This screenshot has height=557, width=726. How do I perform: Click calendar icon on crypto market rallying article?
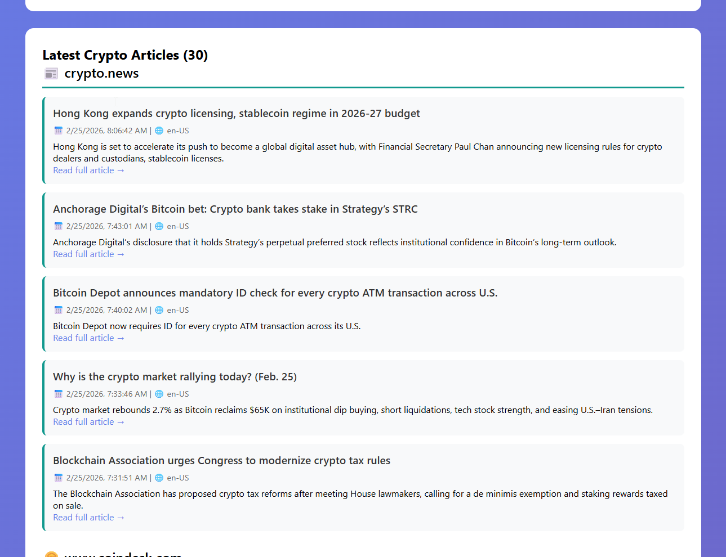click(58, 394)
